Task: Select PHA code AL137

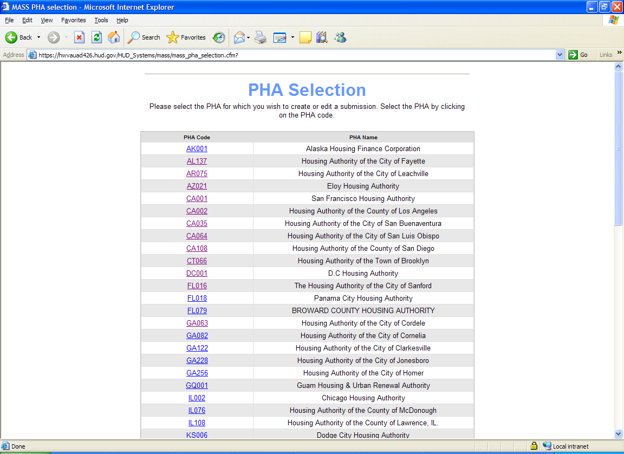Action: (197, 161)
